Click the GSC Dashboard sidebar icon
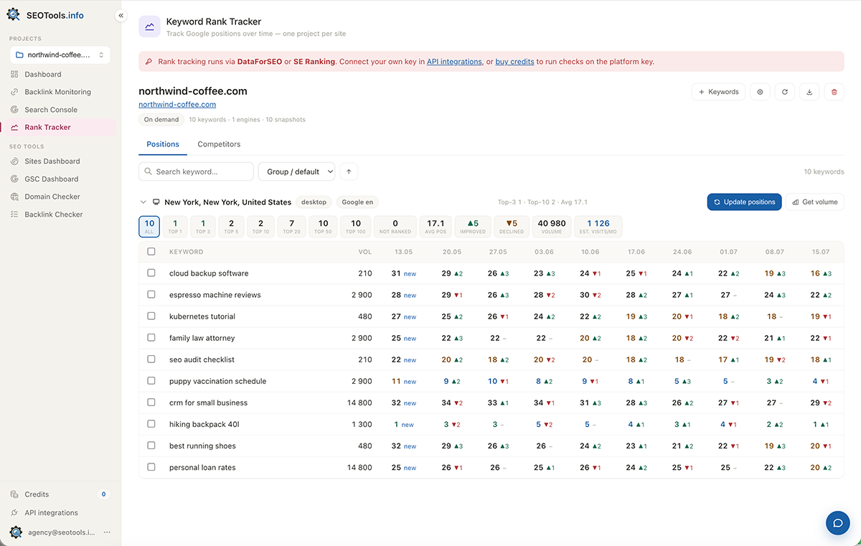 pyautogui.click(x=15, y=179)
